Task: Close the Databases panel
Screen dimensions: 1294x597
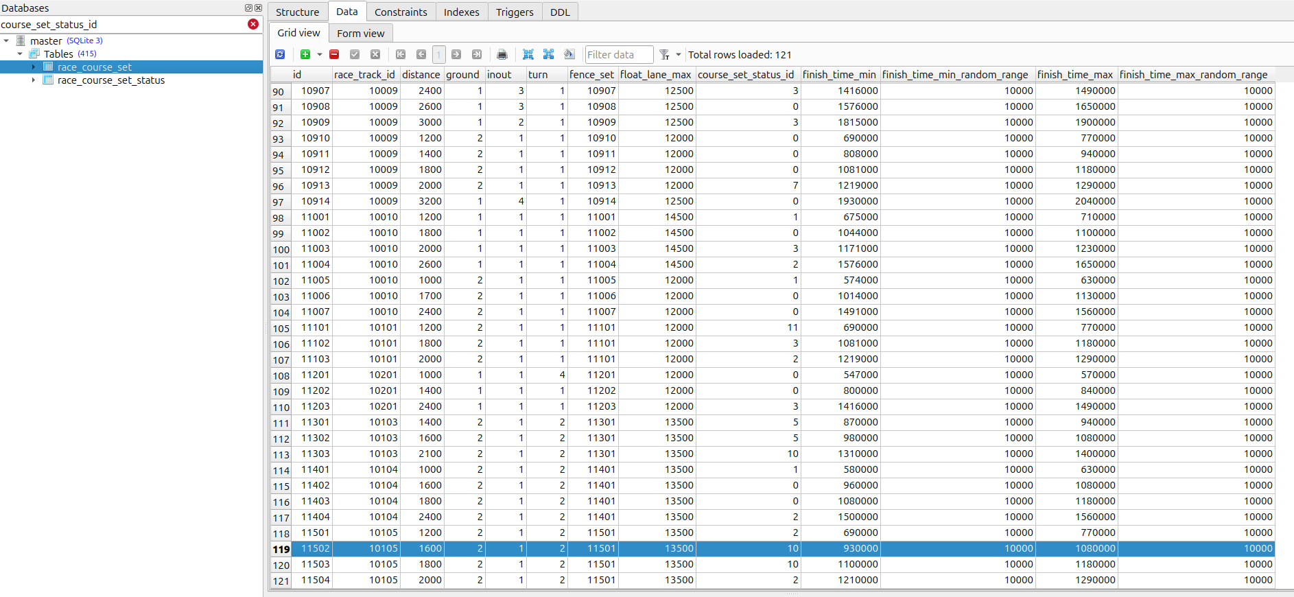Action: pyautogui.click(x=258, y=8)
